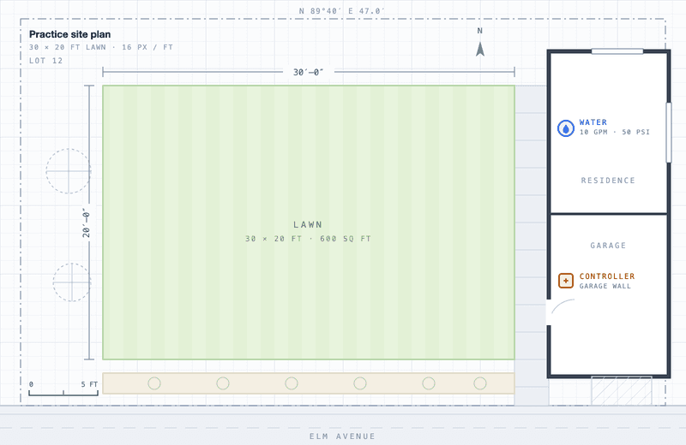This screenshot has width=686, height=445.
Task: Click the LOT 12 label
Action: click(x=46, y=61)
